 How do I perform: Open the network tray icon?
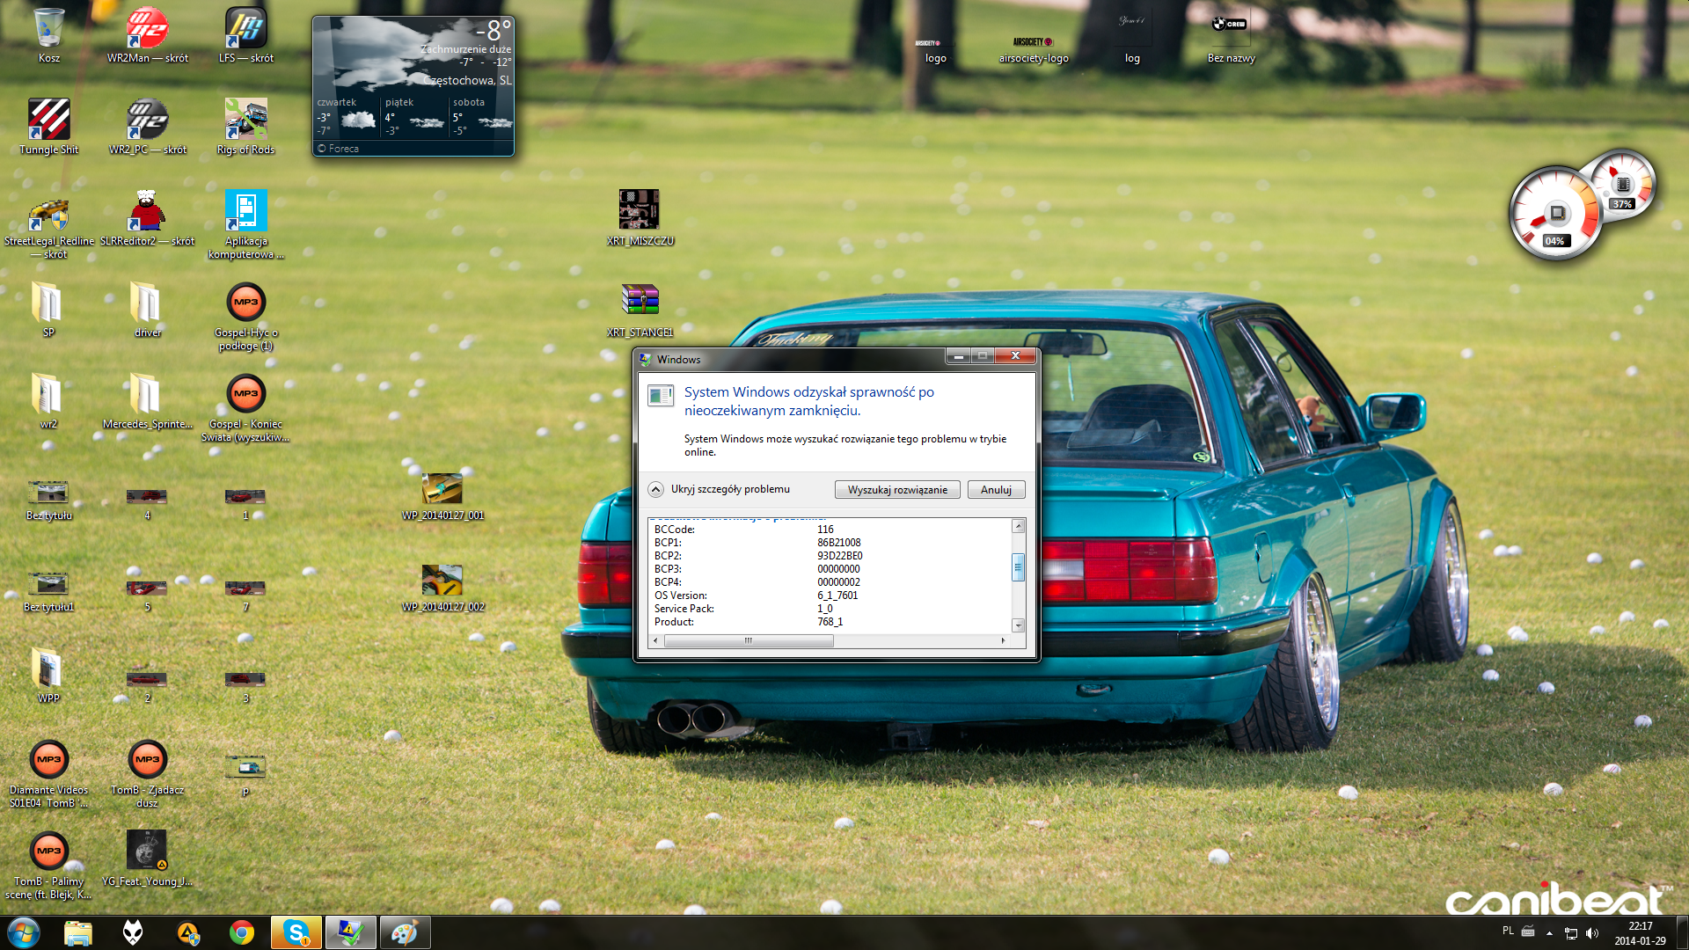pos(1570,932)
